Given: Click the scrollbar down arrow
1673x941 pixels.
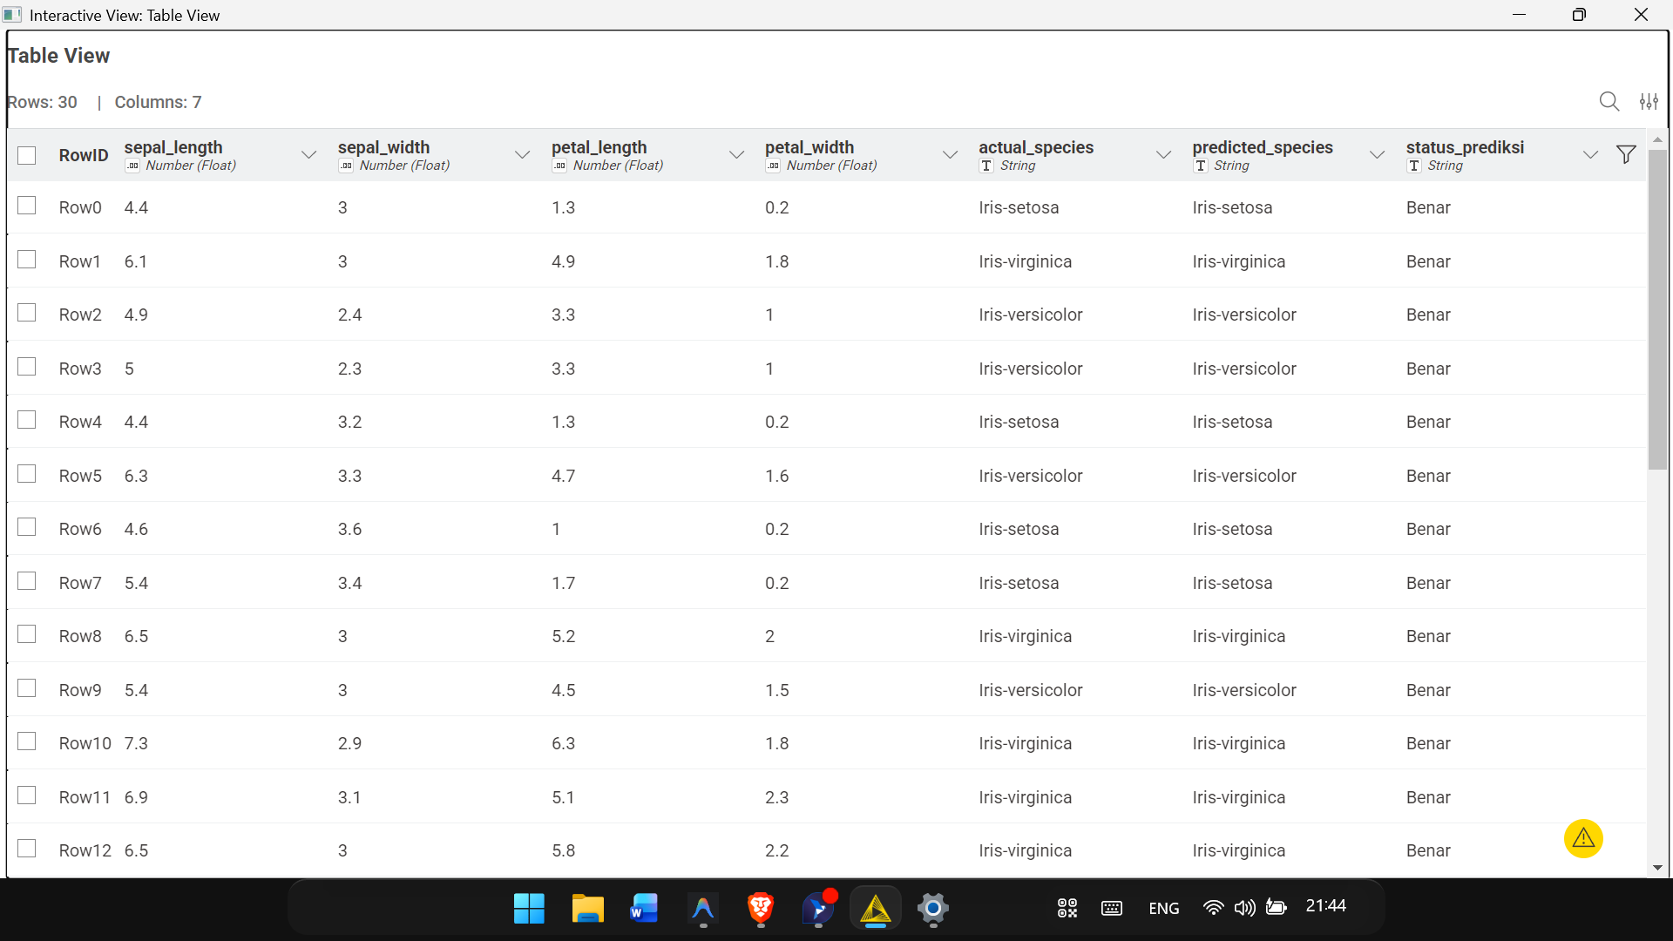Looking at the screenshot, I should (x=1657, y=868).
